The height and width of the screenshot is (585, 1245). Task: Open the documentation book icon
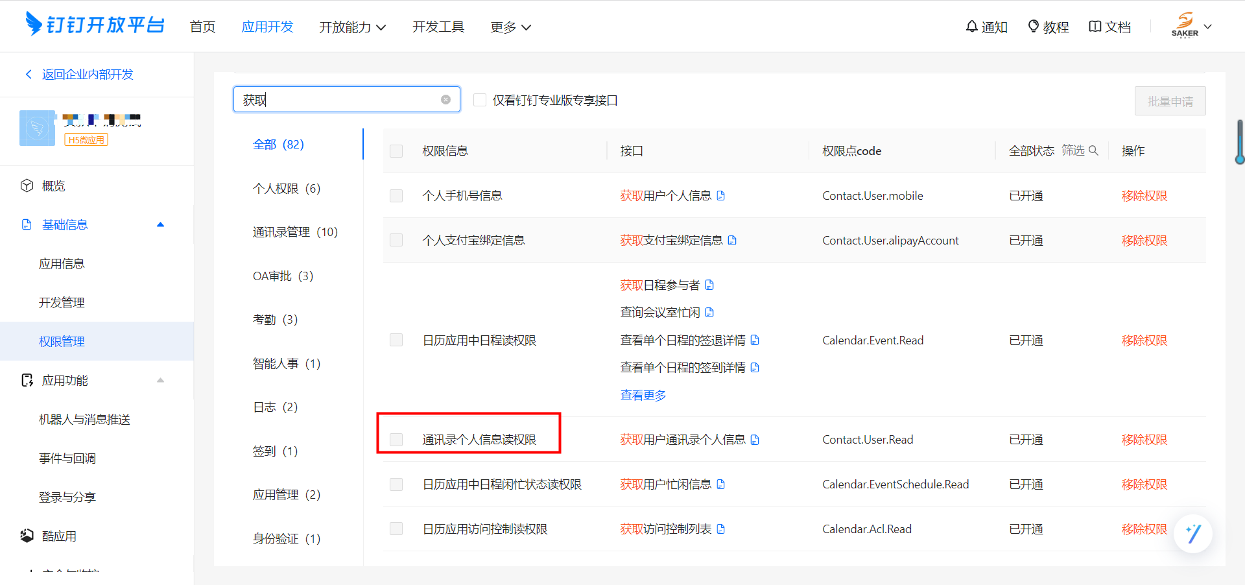point(1095,27)
